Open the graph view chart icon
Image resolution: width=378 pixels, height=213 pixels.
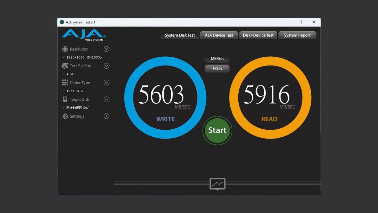(x=218, y=184)
